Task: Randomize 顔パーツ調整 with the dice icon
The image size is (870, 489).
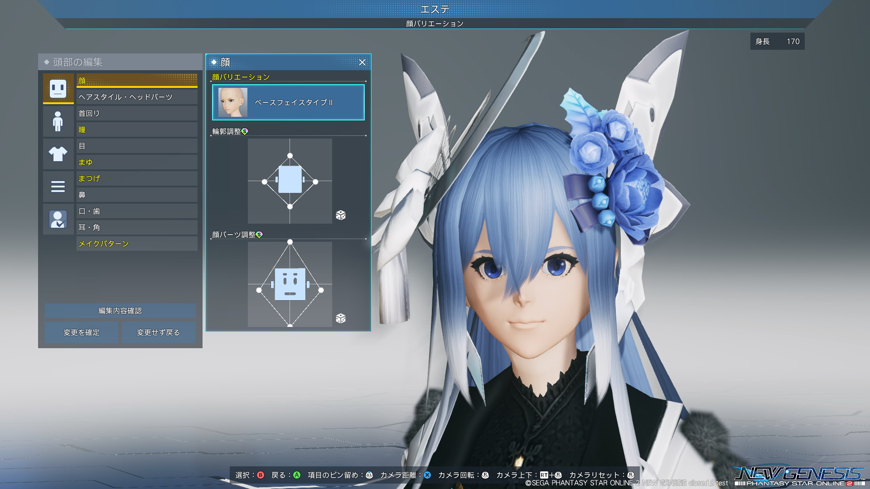Action: [341, 318]
